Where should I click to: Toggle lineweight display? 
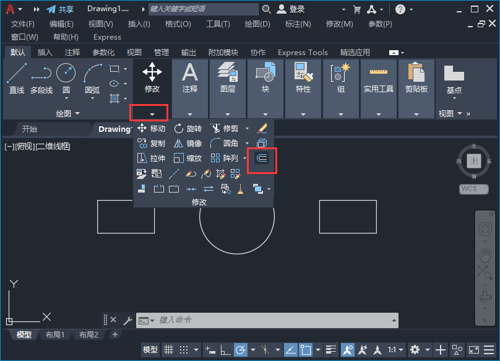(x=331, y=350)
